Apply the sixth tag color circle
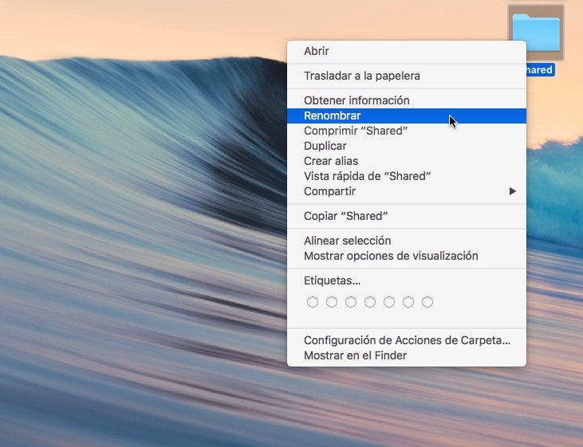583x447 pixels. coord(408,302)
